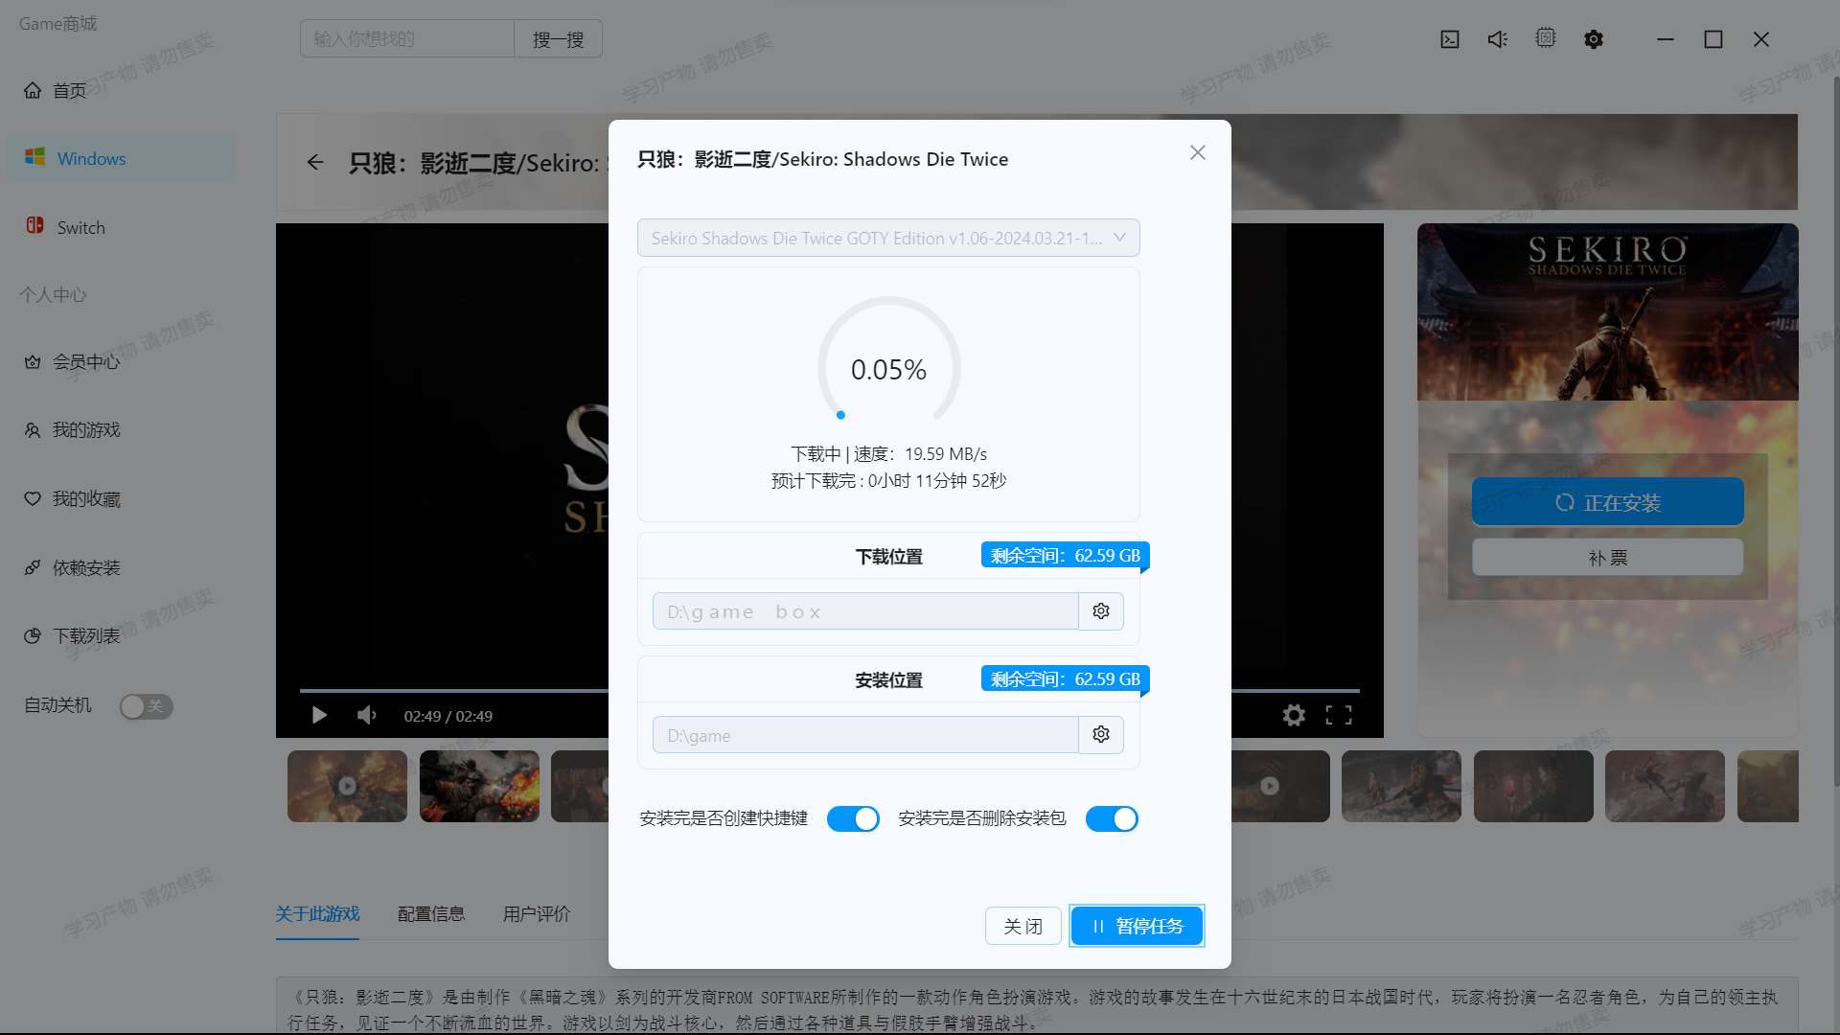Select the rightmost thumbnail with play icon

(1270, 786)
